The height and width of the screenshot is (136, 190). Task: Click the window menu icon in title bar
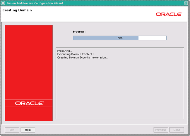pyautogui.click(x=3, y=3)
